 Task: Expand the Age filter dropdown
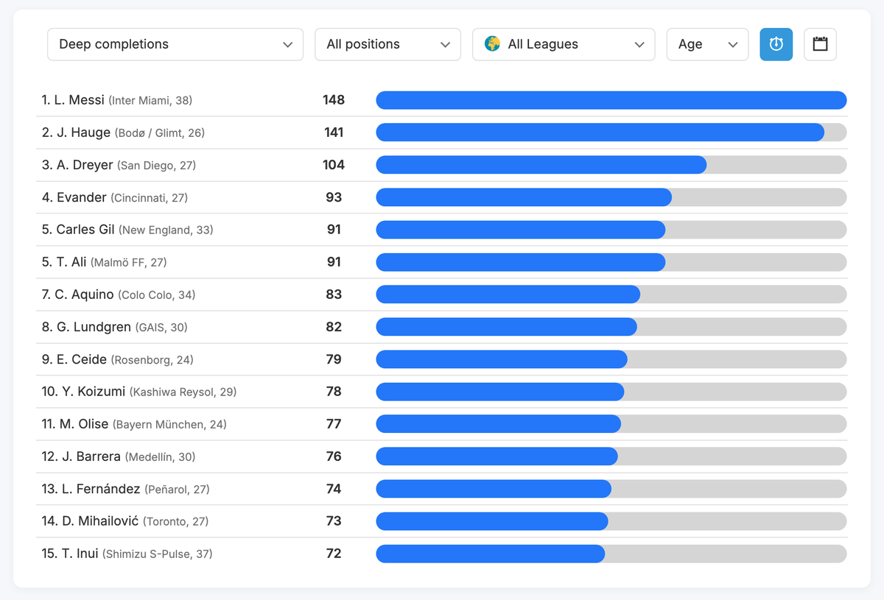click(x=706, y=44)
